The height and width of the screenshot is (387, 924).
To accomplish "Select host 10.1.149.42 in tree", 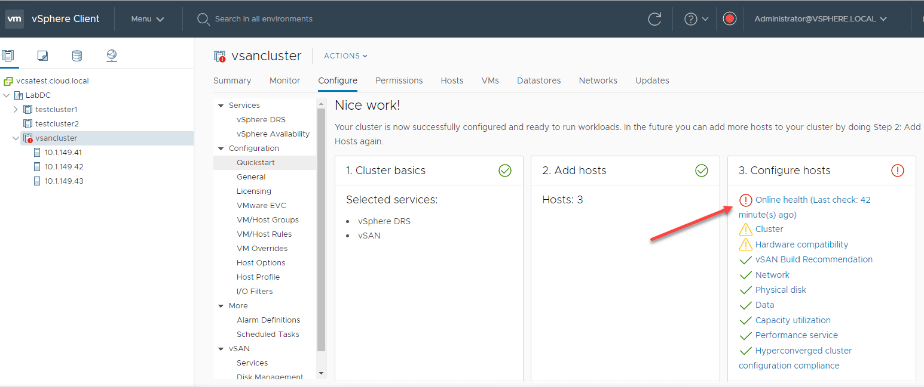I will tap(64, 167).
